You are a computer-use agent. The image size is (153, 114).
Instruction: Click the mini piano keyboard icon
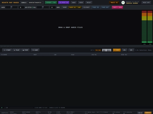tap(107, 50)
